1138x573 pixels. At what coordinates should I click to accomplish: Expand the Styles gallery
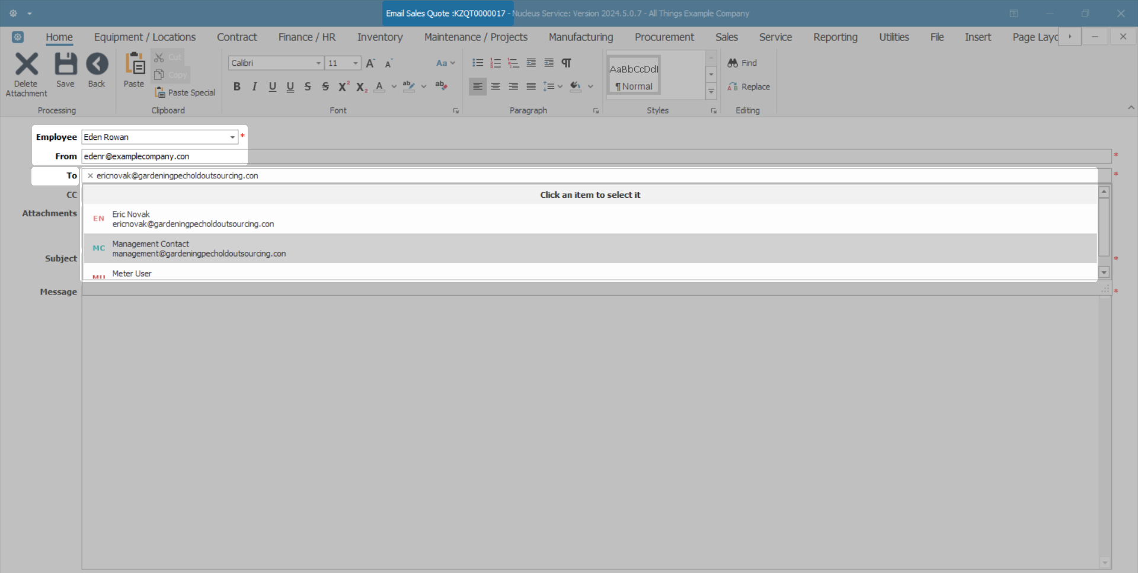(711, 91)
